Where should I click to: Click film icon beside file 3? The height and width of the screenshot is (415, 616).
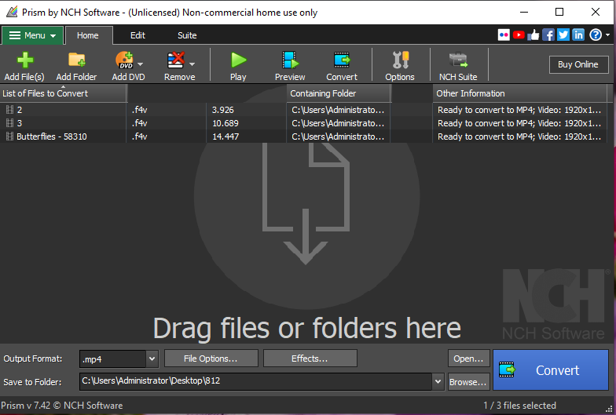9,123
